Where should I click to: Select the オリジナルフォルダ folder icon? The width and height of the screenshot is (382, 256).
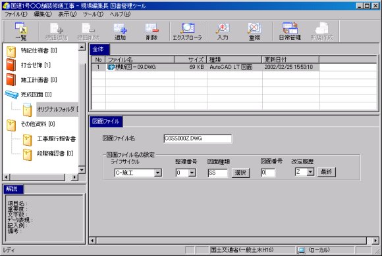point(27,110)
